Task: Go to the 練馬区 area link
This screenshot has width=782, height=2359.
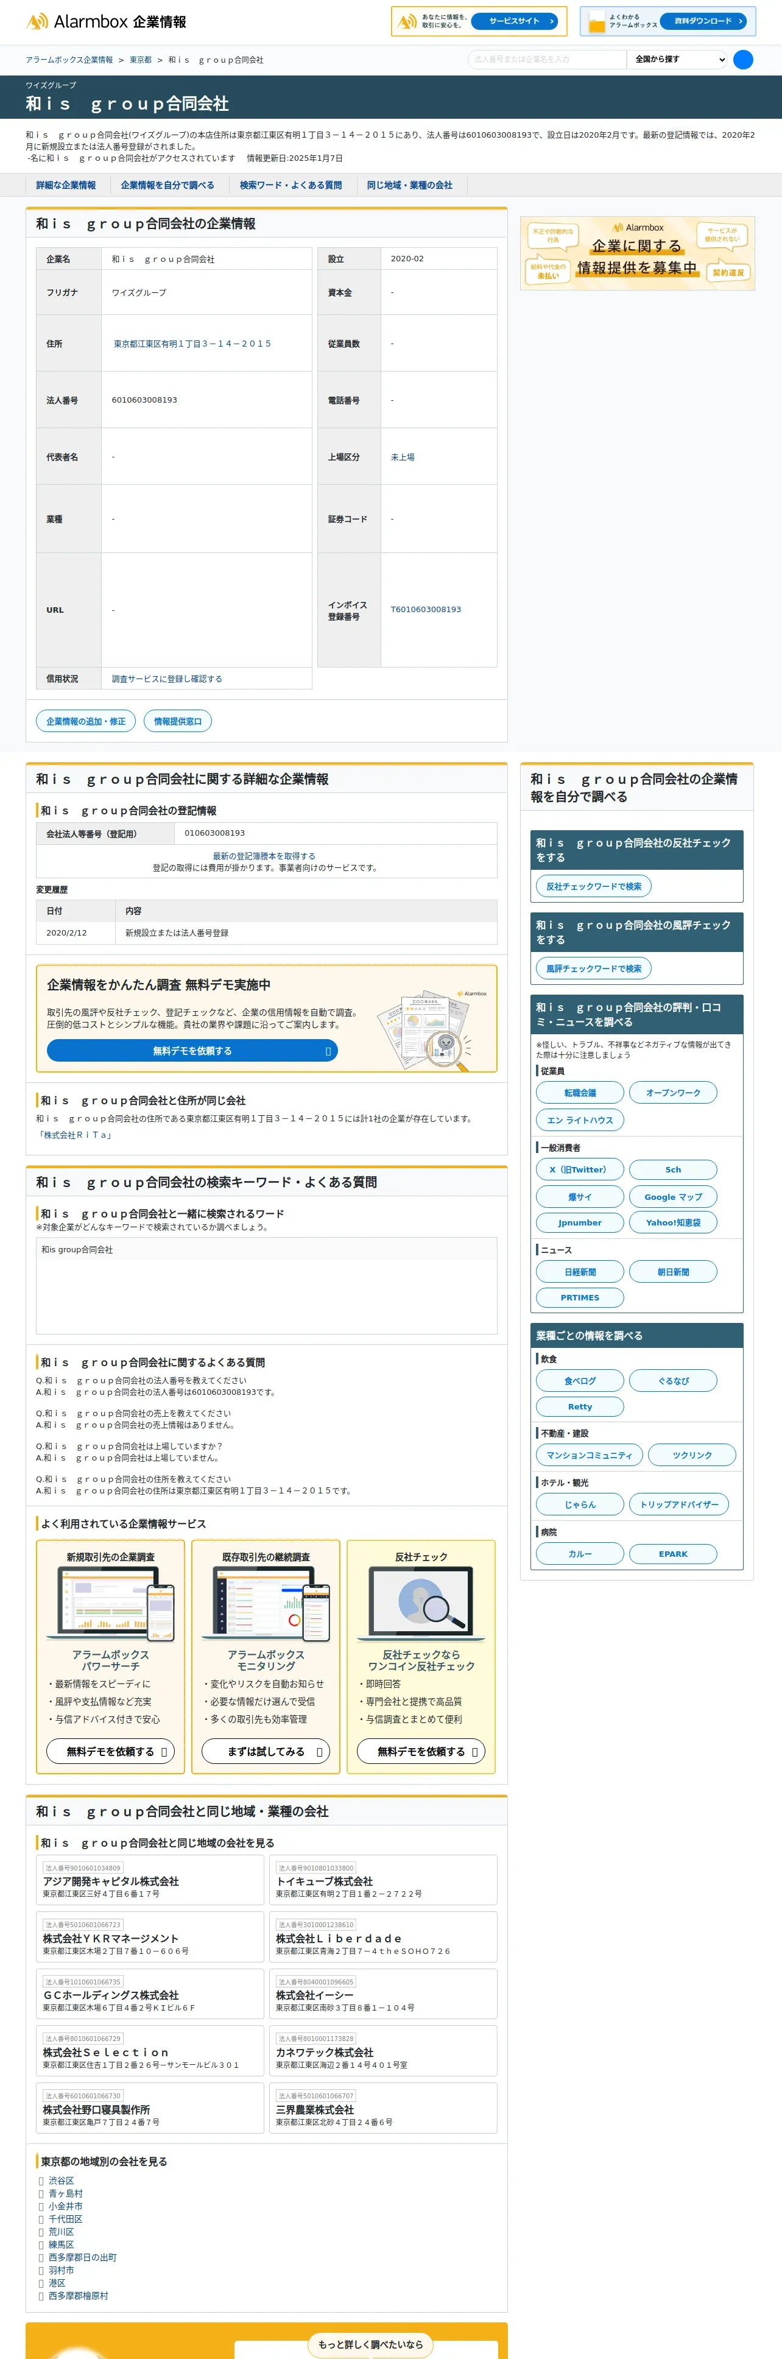Action: pyautogui.click(x=62, y=2246)
